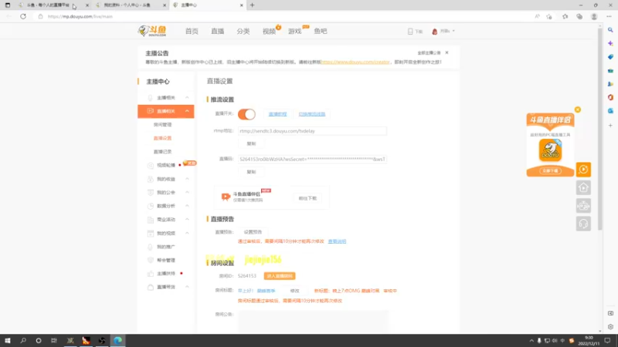Viewport: 618px width, 347px height.
Task: Open 视频轮播 in sidebar
Action: click(x=166, y=165)
